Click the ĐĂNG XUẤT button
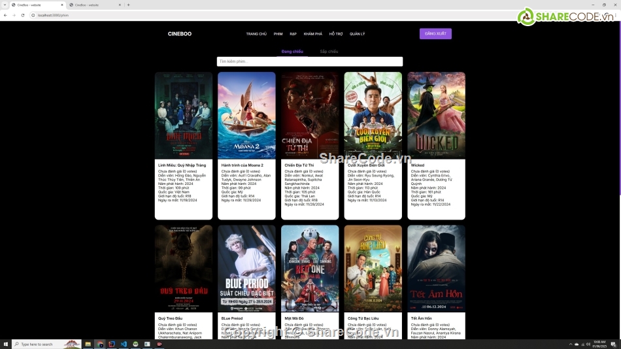The image size is (621, 349). [x=435, y=34]
